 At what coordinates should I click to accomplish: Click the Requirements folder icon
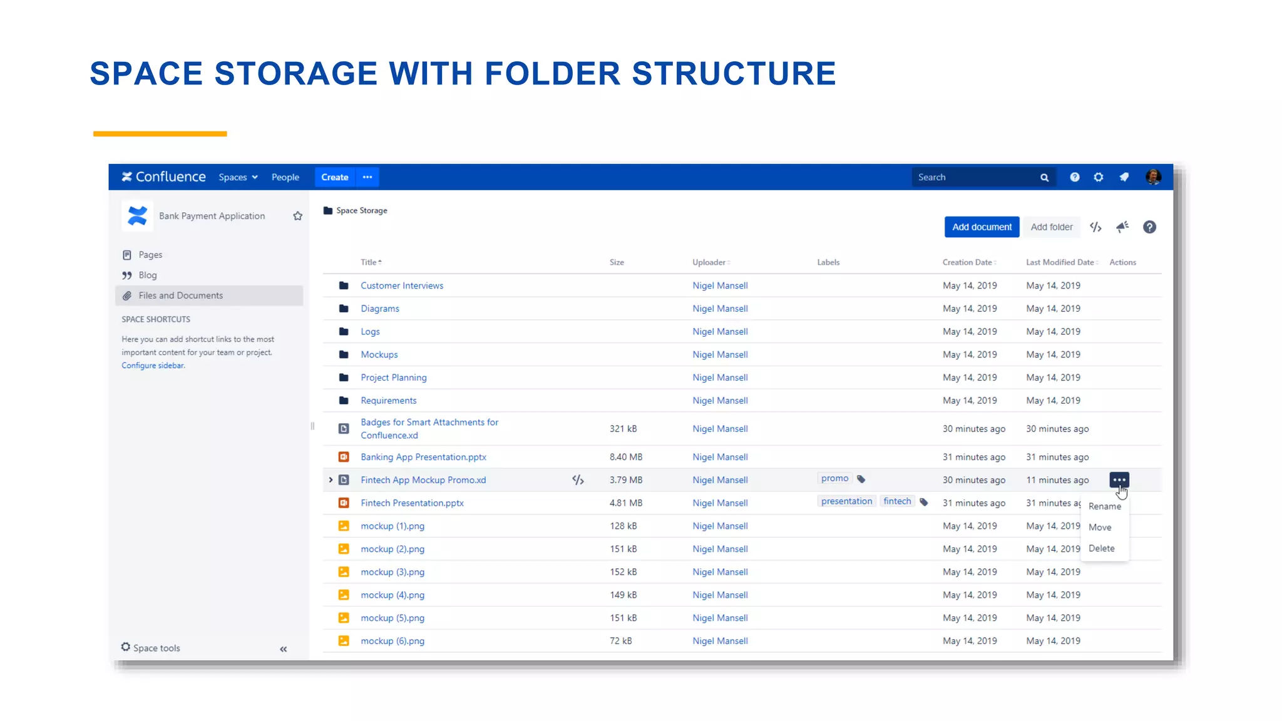pos(344,401)
